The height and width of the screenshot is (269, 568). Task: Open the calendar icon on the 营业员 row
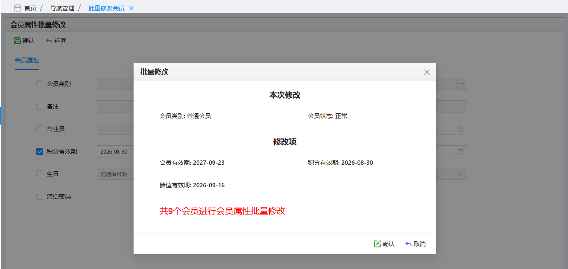pos(460,129)
